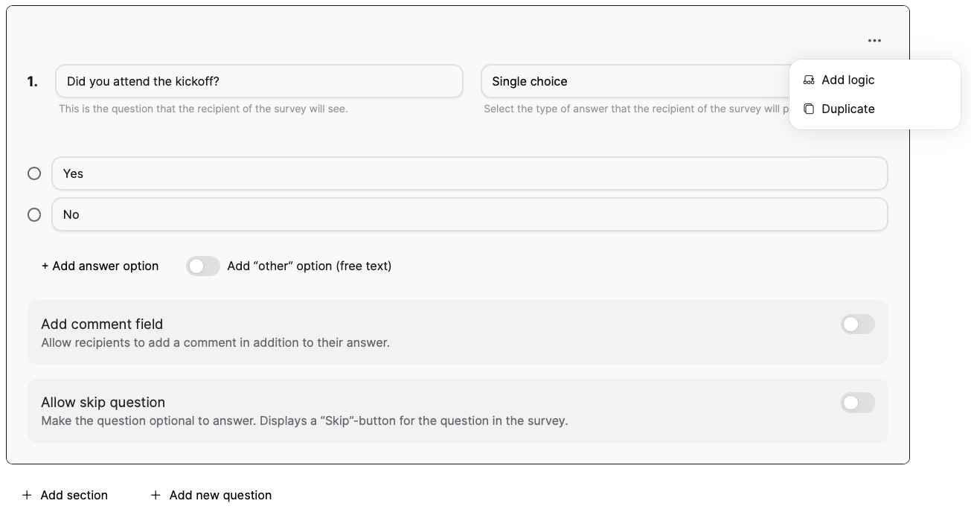Screen dimensions: 971x515
Task: Open the Single choice answer type dropdown
Action: (632, 81)
